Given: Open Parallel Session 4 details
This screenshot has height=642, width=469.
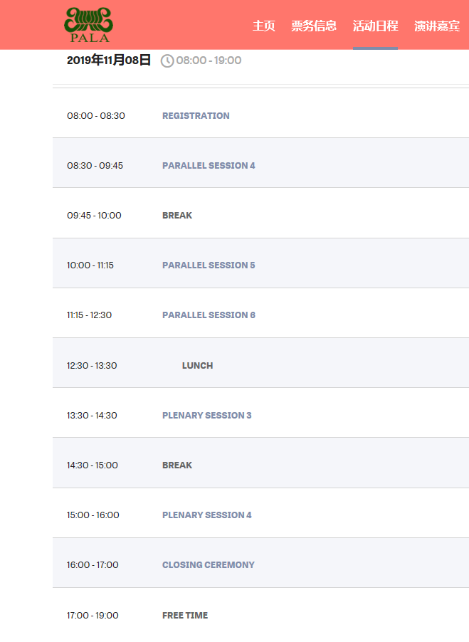Looking at the screenshot, I should coord(209,166).
